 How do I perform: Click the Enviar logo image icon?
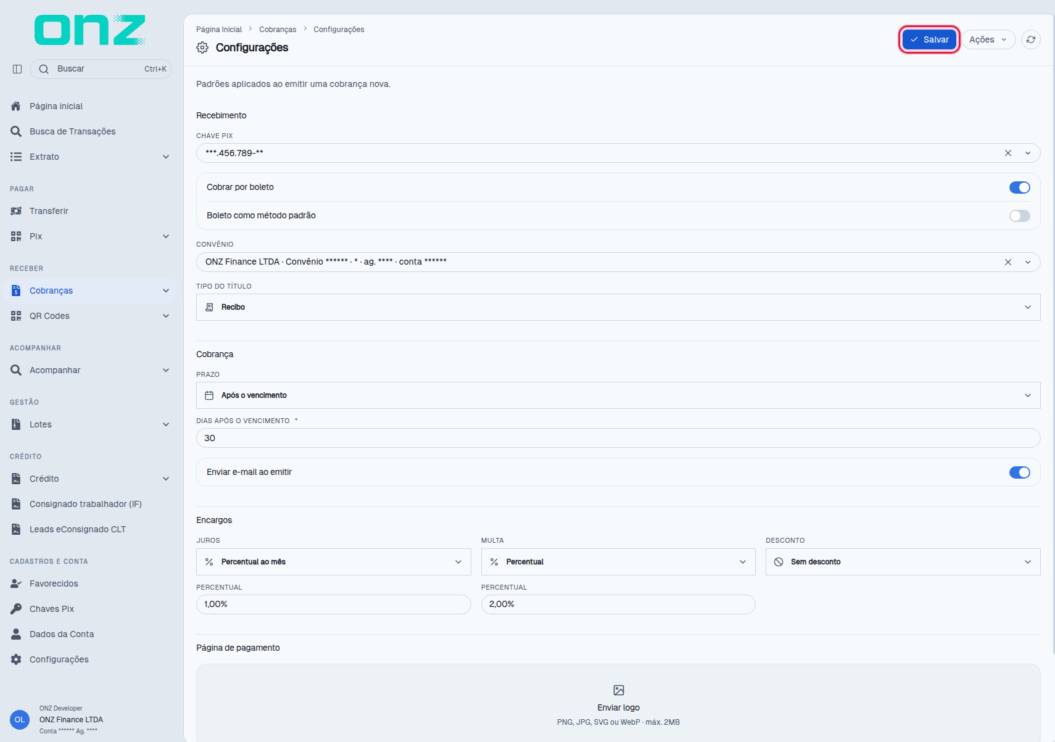[x=619, y=690]
